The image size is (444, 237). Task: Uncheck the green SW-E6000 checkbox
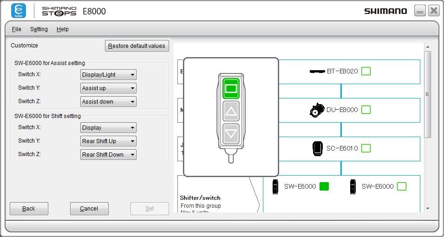[324, 186]
